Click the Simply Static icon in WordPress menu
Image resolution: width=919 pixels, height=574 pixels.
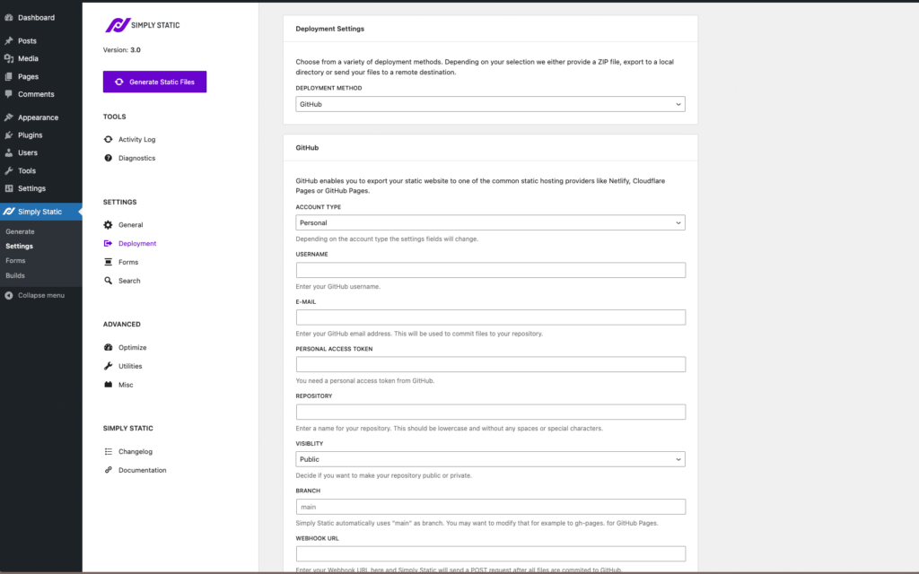(9, 212)
